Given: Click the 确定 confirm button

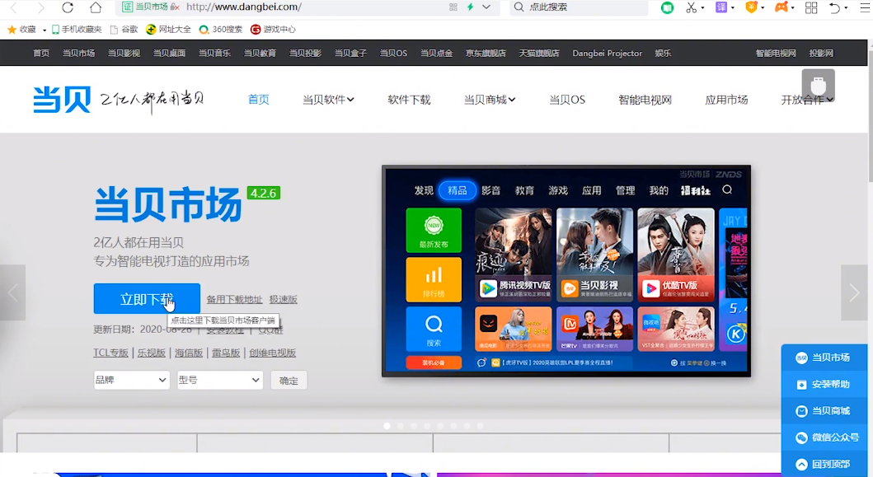Looking at the screenshot, I should [x=289, y=380].
